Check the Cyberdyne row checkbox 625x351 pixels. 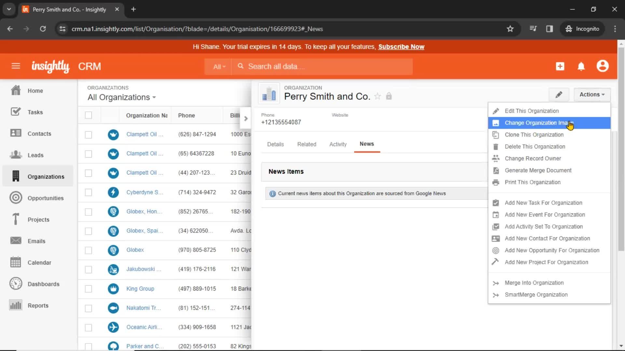88,192
